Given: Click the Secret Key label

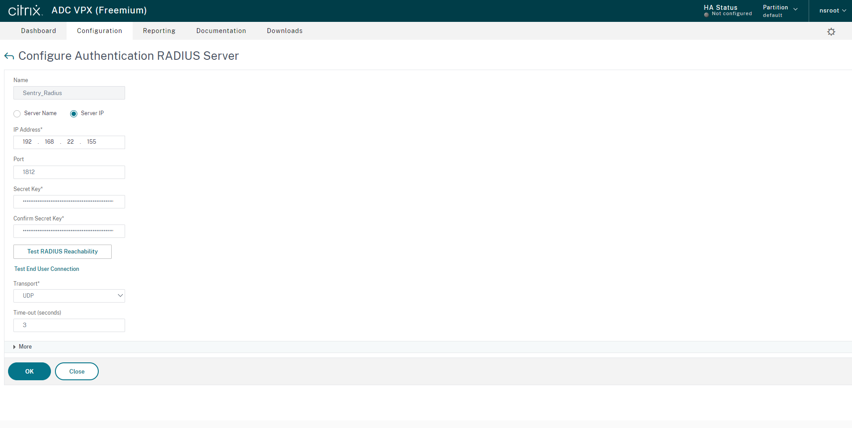Looking at the screenshot, I should 27,189.
